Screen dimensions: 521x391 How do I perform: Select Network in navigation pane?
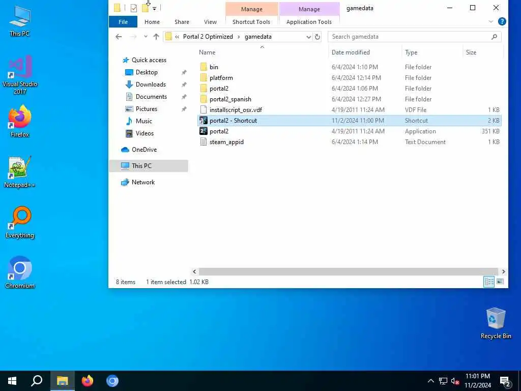(x=143, y=182)
